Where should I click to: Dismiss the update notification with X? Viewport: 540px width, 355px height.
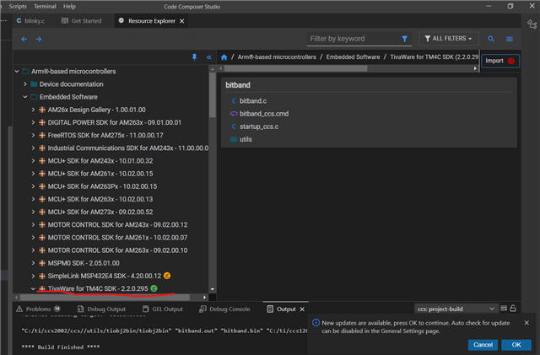(526, 323)
